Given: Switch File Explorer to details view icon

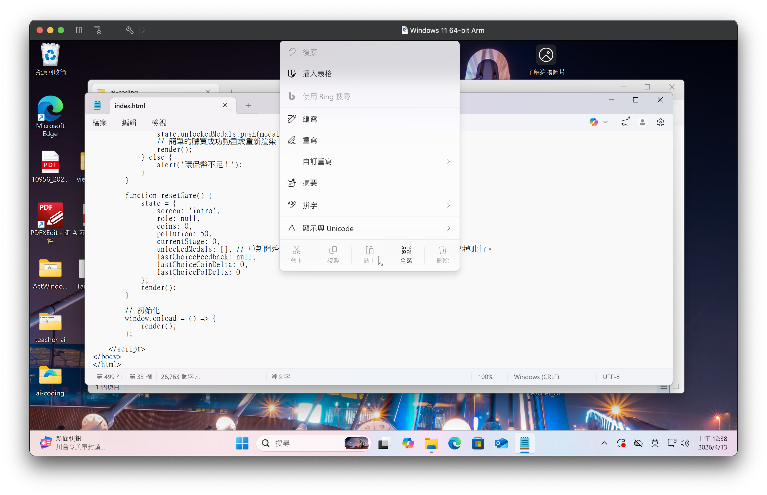Looking at the screenshot, I should tap(663, 388).
